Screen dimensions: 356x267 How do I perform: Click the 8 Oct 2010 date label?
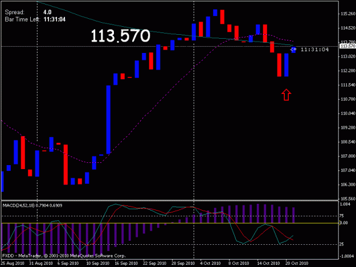(x=239, y=264)
